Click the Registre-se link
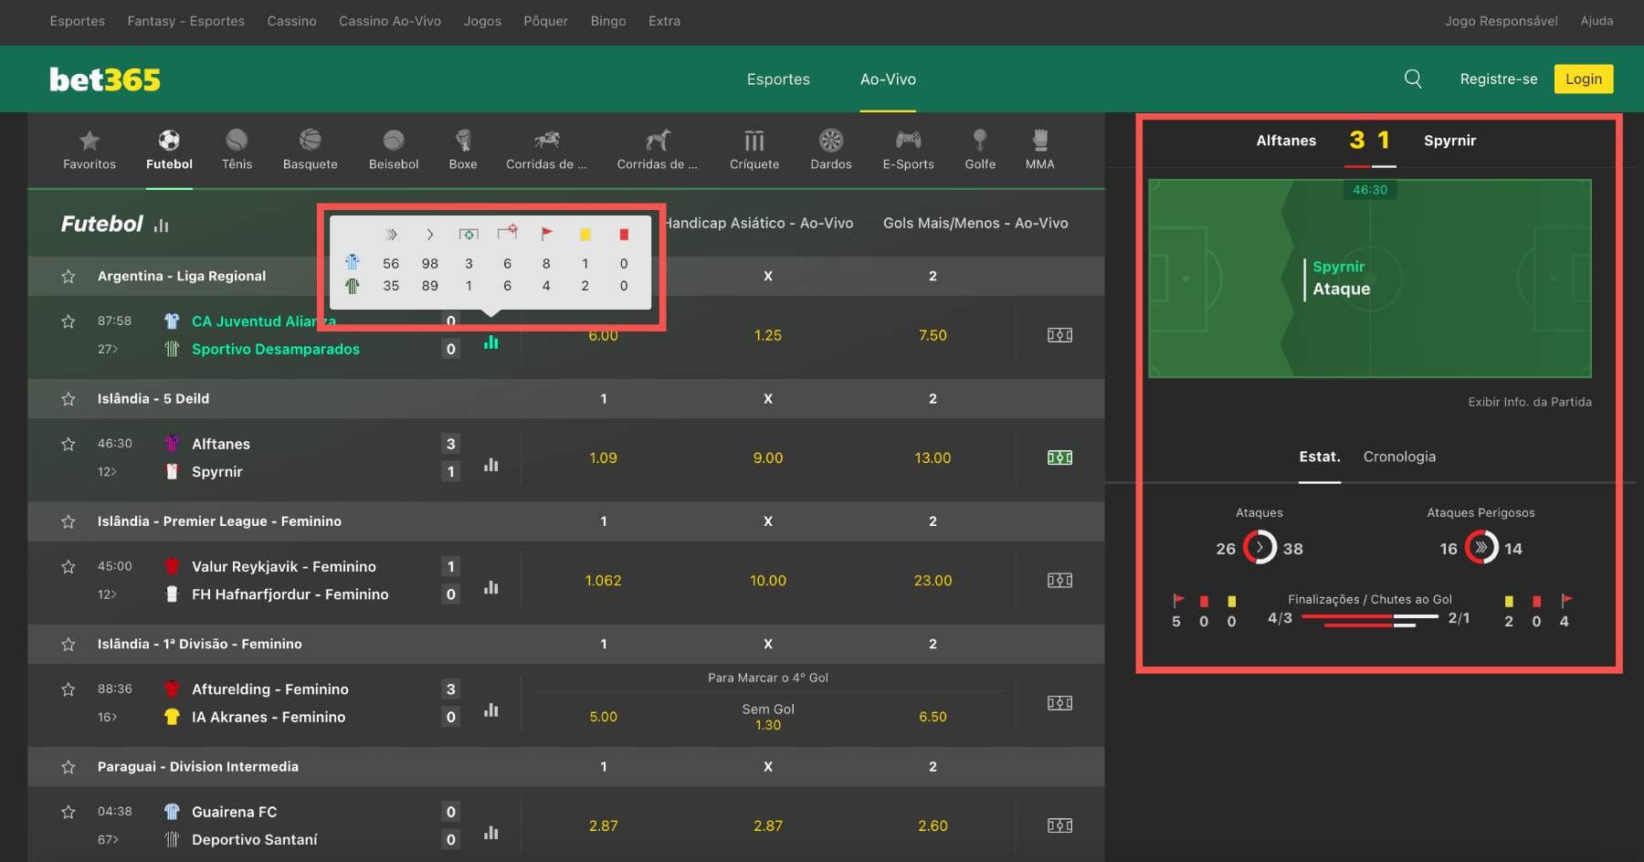Screen dimensions: 1644x862 [x=1498, y=79]
